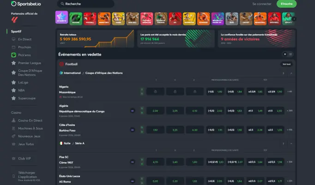Open Prochain in sidebar
Viewport: 315px width, 185px height.
coord(24,47)
